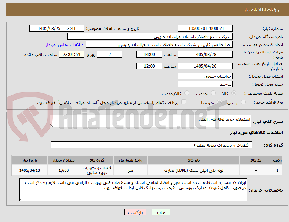Open اطلاعات تماس خریدار link
This screenshot has width=289, height=222.
point(65,45)
